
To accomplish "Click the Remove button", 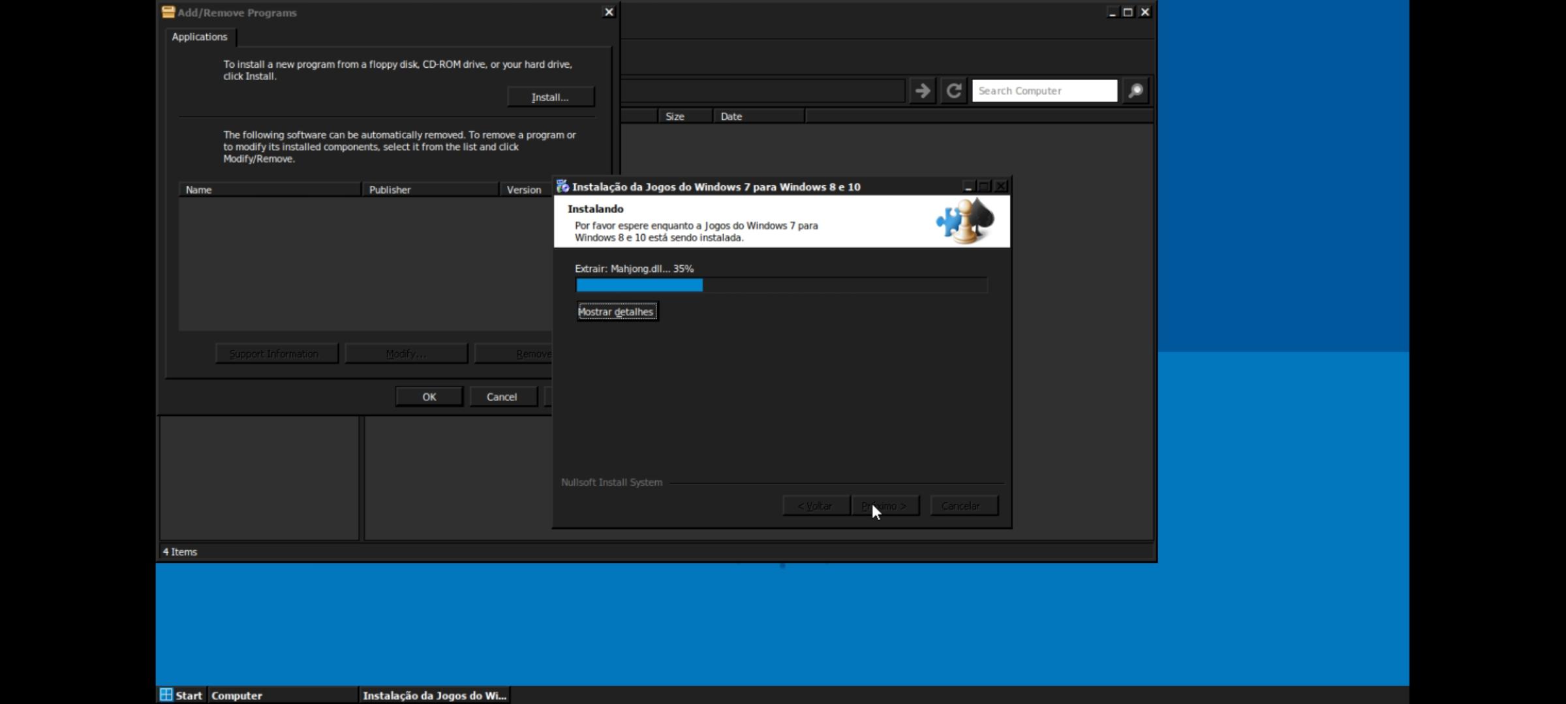I will pos(514,353).
